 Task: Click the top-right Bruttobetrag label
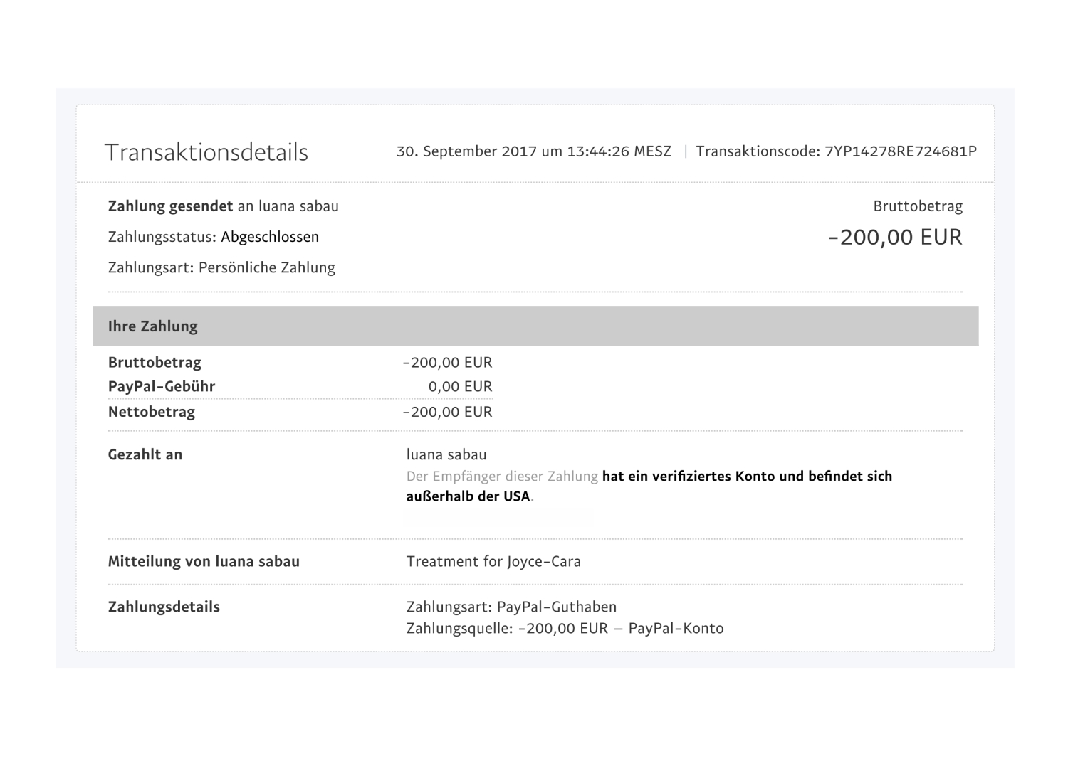(918, 206)
